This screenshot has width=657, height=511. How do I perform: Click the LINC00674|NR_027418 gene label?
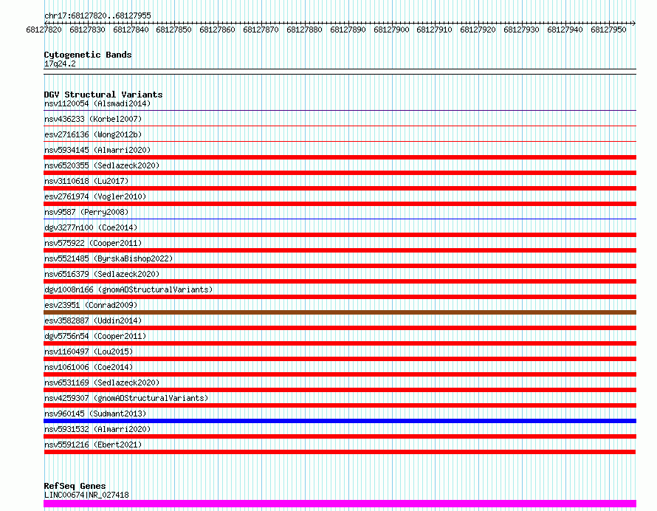pos(86,495)
